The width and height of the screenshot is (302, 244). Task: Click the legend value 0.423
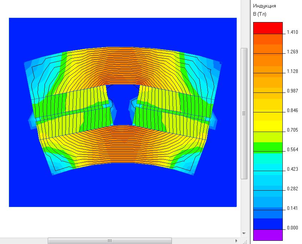point(292,169)
